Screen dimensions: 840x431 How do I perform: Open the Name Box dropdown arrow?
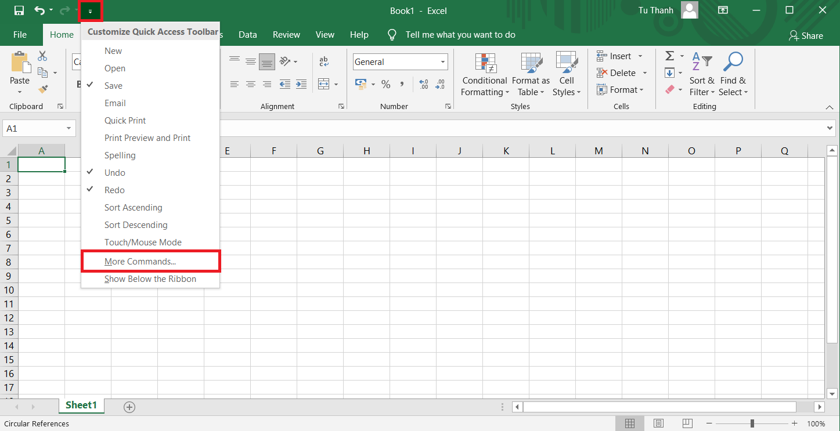point(69,129)
